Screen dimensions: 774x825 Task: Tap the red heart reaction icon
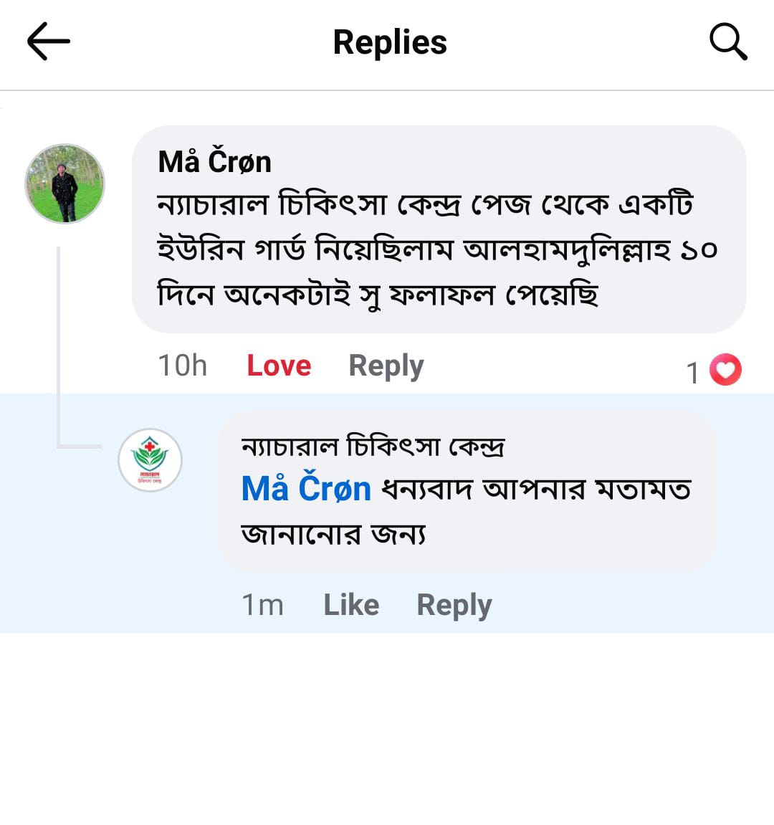pyautogui.click(x=725, y=371)
